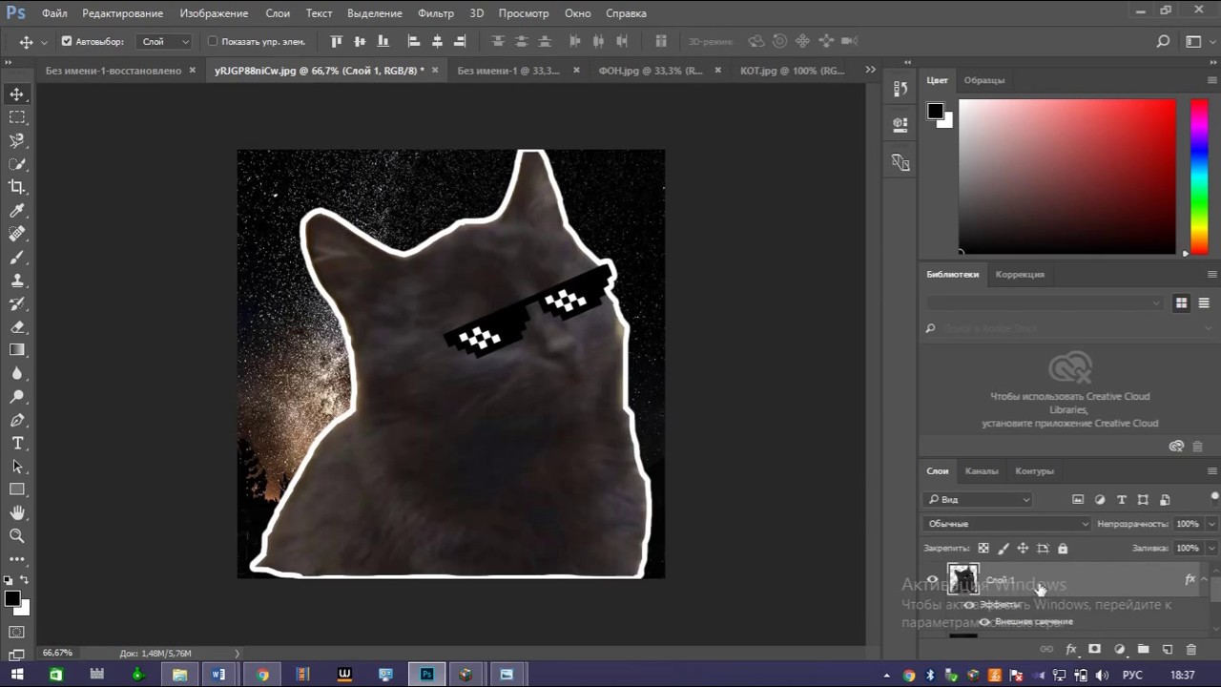Image resolution: width=1221 pixels, height=687 pixels.
Task: Click the hue slider strip
Action: pos(1199,177)
